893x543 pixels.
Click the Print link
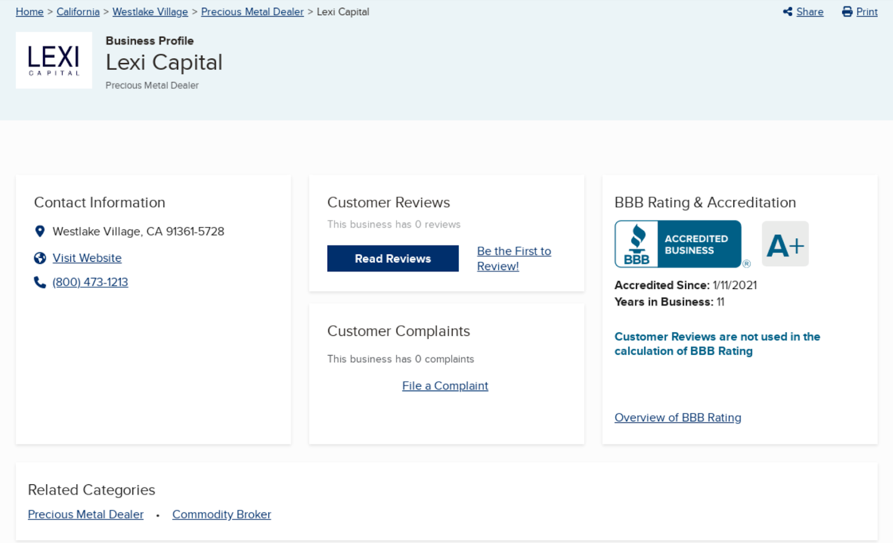[867, 12]
